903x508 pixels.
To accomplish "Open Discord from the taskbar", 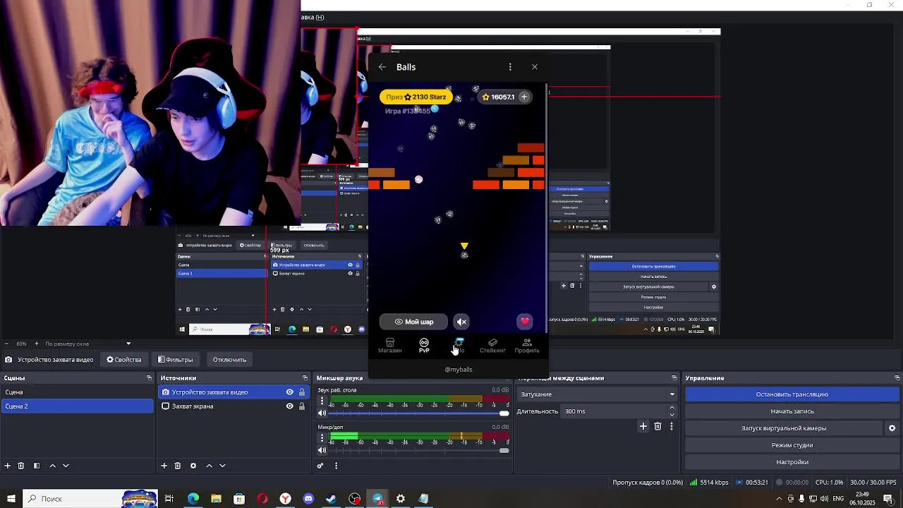I will [308, 499].
